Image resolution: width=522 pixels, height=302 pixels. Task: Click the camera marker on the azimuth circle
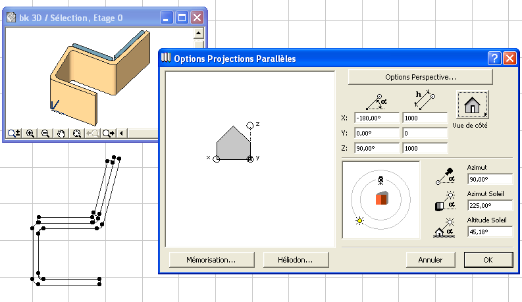(x=381, y=180)
